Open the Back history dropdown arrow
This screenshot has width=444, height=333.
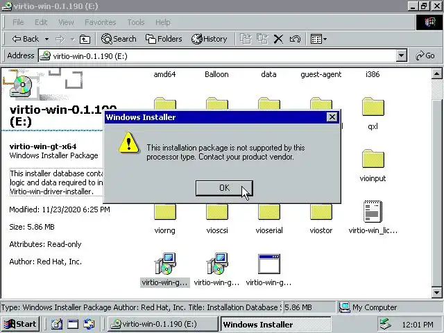[46, 39]
